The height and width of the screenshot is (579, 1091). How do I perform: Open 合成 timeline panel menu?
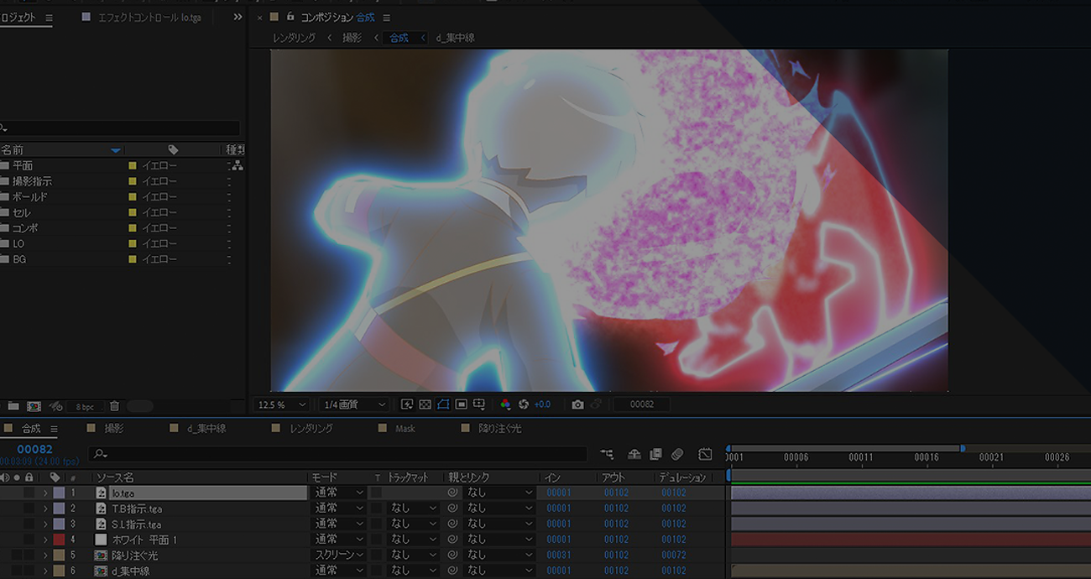tap(54, 429)
